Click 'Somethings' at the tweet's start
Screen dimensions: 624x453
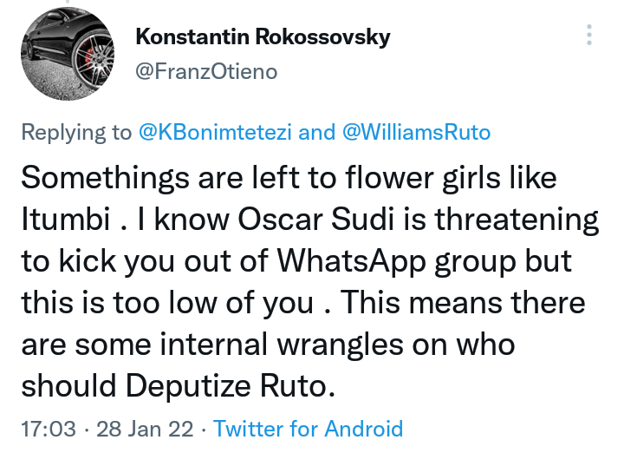tap(106, 177)
